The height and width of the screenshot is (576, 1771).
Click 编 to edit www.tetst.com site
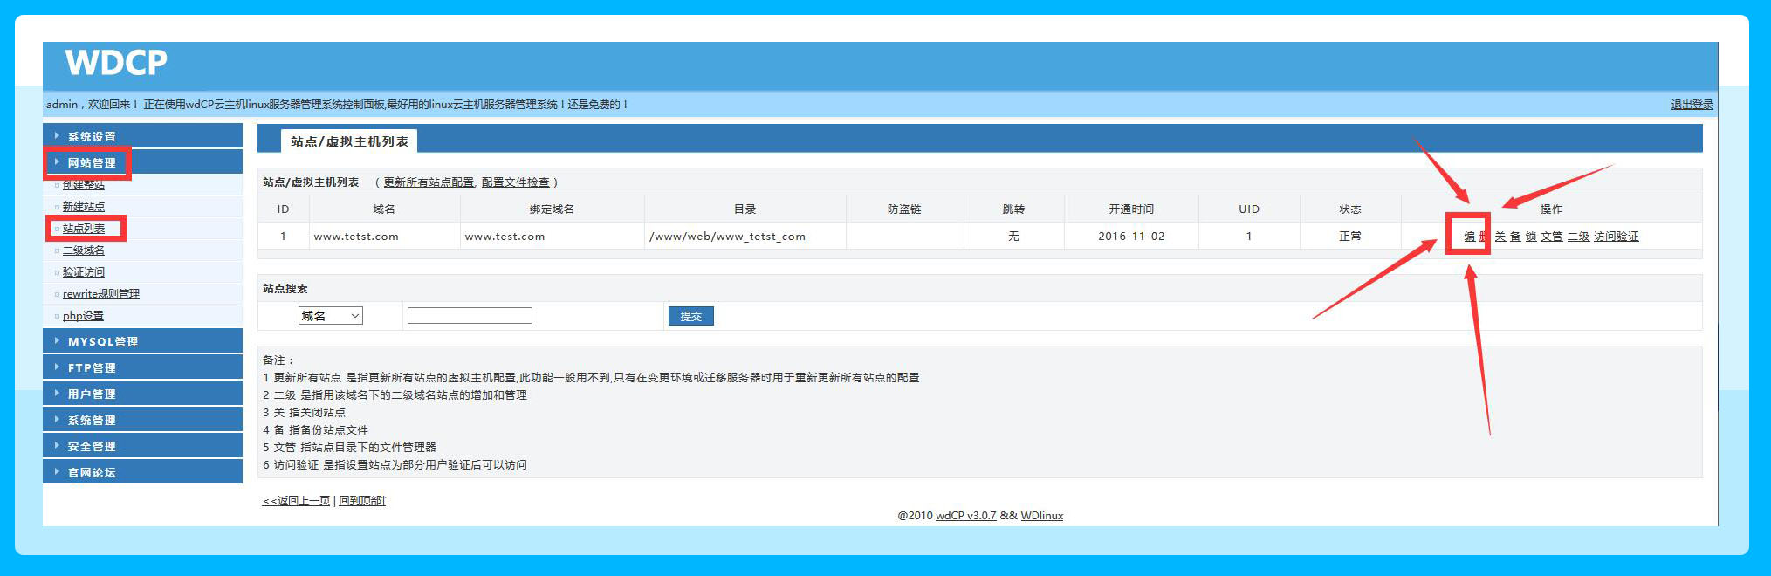coord(1469,237)
